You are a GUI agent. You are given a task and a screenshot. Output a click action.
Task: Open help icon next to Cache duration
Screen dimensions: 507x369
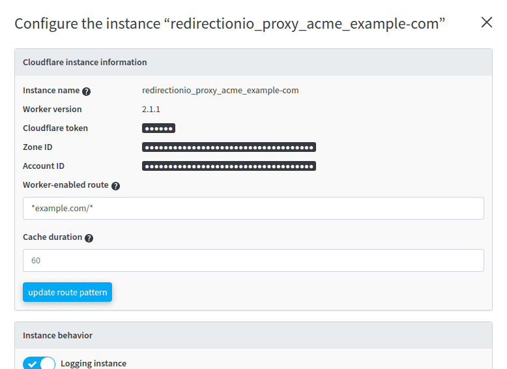(89, 239)
